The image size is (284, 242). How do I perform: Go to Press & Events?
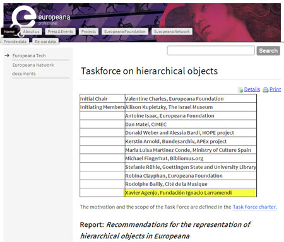60,32
